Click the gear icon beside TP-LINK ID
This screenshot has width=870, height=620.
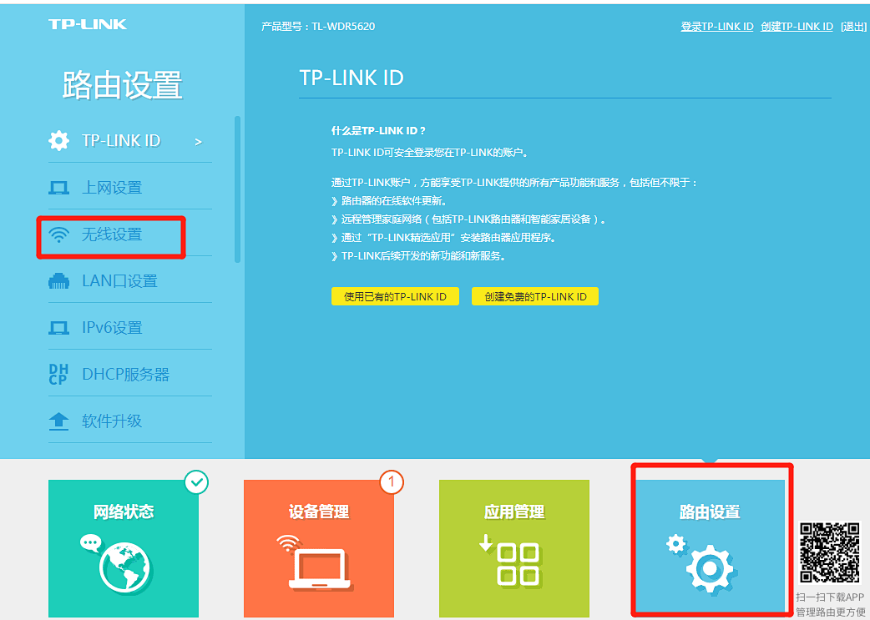click(x=58, y=141)
